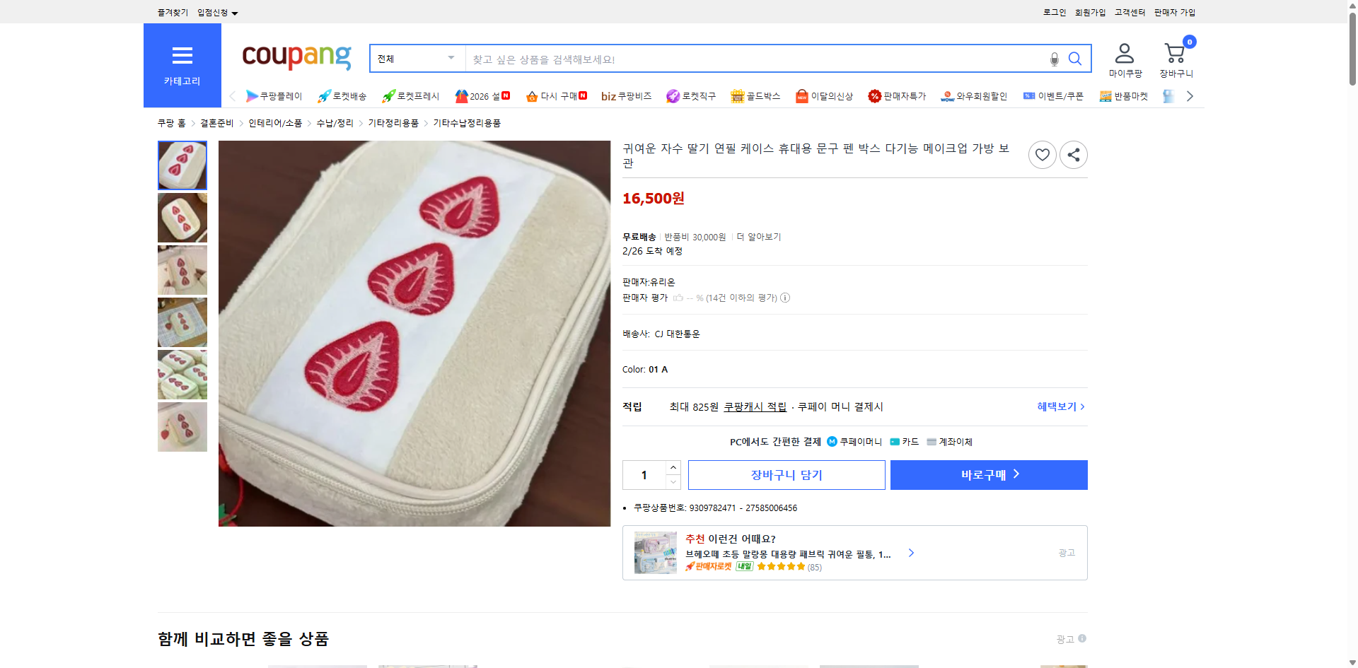Viewport: 1358px width, 668px height.
Task: Toggle the wishlist heart for this product
Action: (x=1042, y=154)
